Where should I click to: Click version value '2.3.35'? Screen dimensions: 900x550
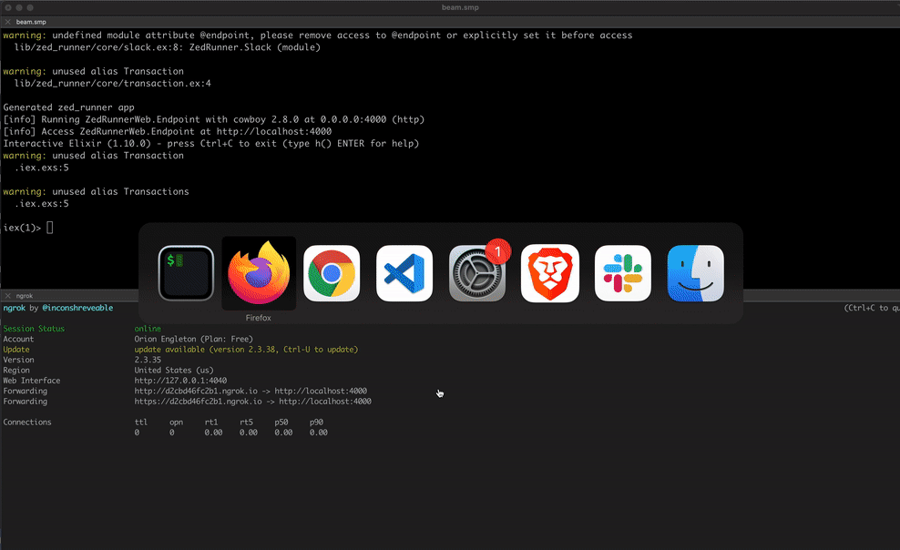tap(148, 360)
